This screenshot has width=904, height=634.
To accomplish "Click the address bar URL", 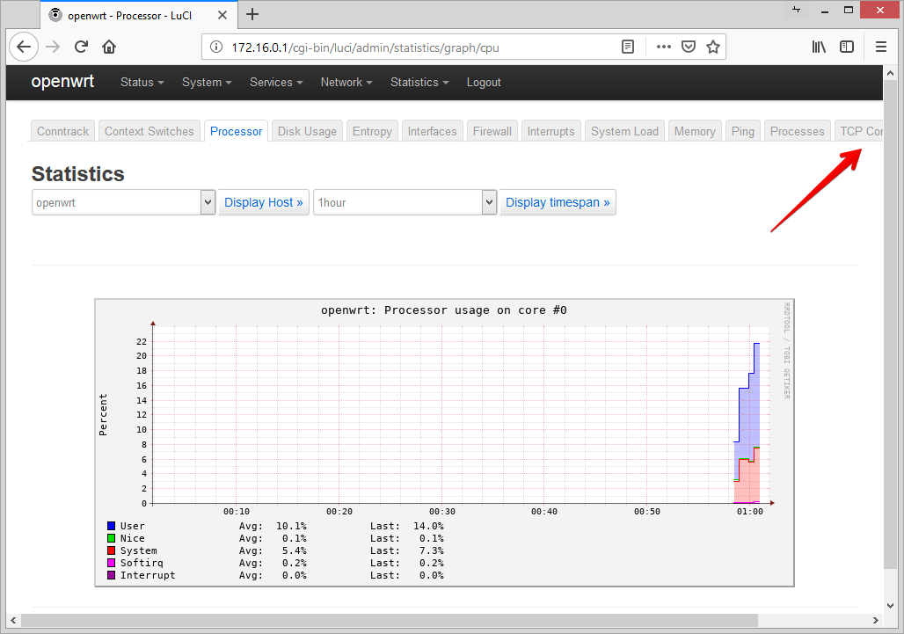I will point(366,47).
